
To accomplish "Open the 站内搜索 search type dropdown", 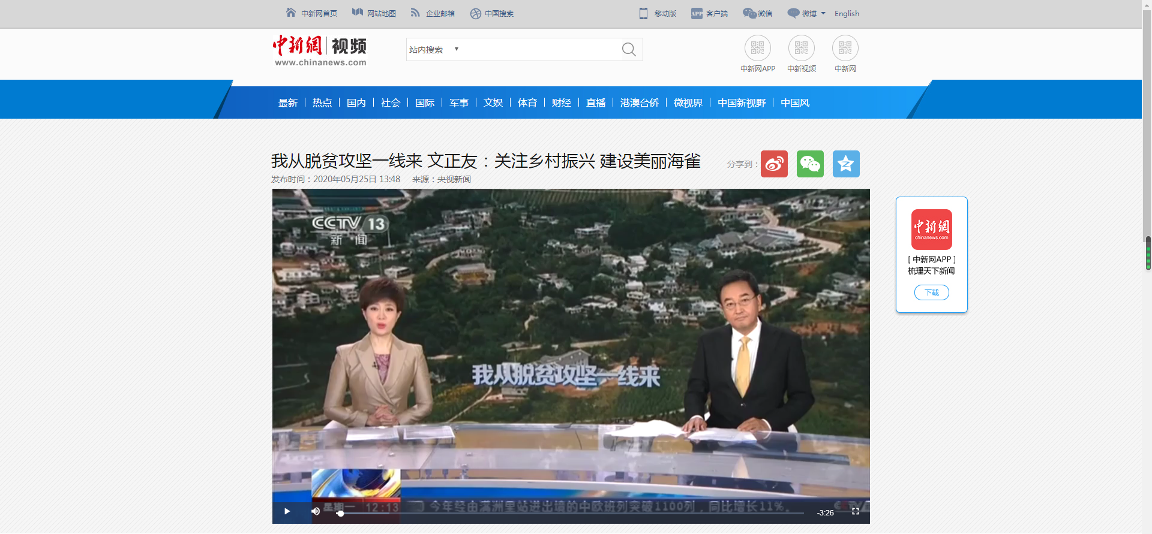I will 434,49.
